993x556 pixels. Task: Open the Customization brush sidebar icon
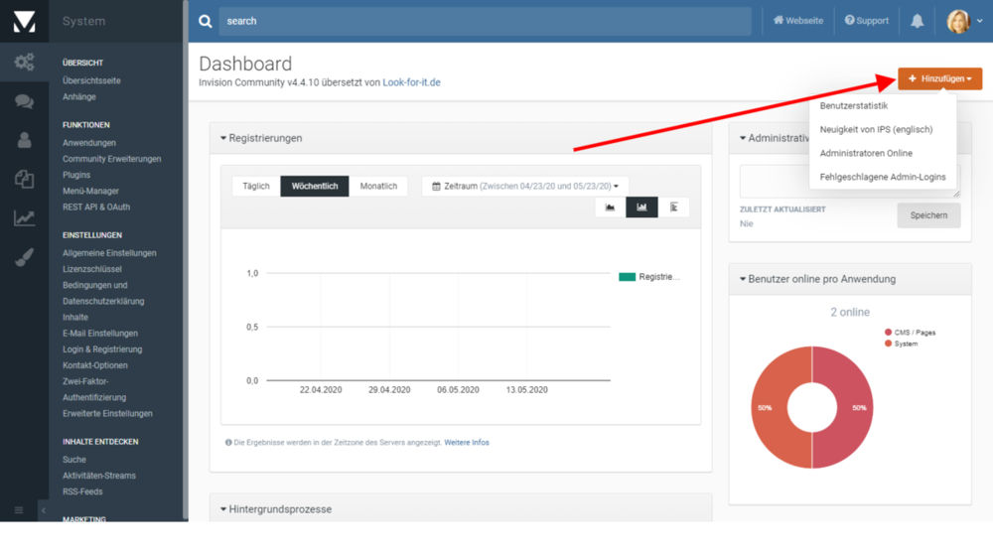point(24,257)
